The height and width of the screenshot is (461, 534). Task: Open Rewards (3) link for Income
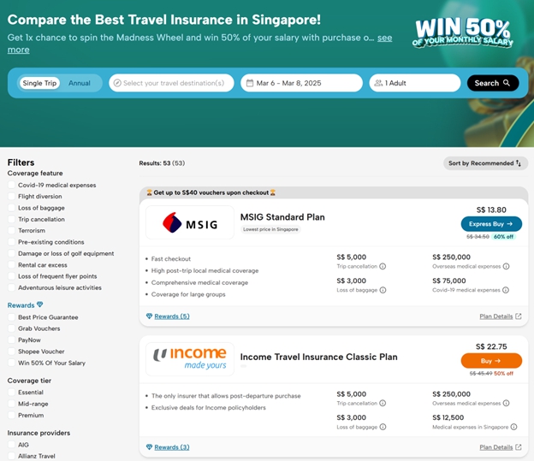coord(172,447)
